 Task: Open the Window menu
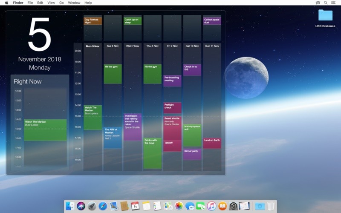point(74,3)
